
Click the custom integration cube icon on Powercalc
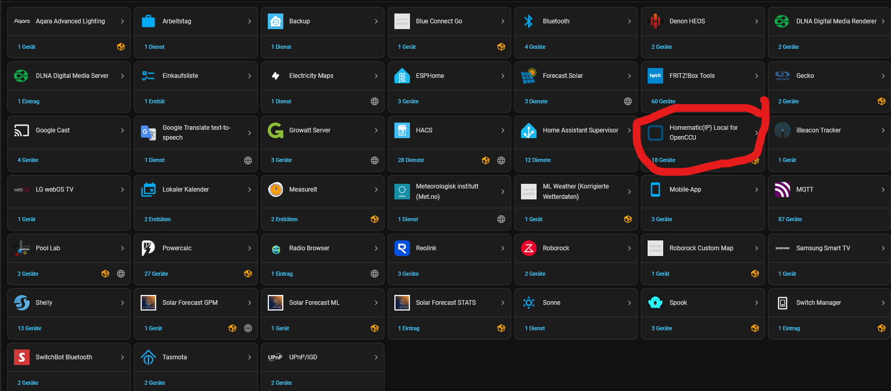(x=248, y=274)
